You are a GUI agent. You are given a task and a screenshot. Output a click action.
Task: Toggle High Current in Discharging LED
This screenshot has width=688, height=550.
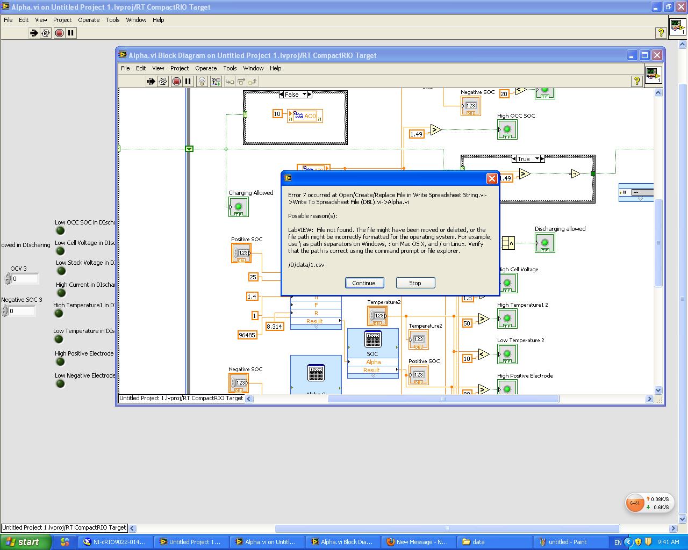[x=61, y=293]
